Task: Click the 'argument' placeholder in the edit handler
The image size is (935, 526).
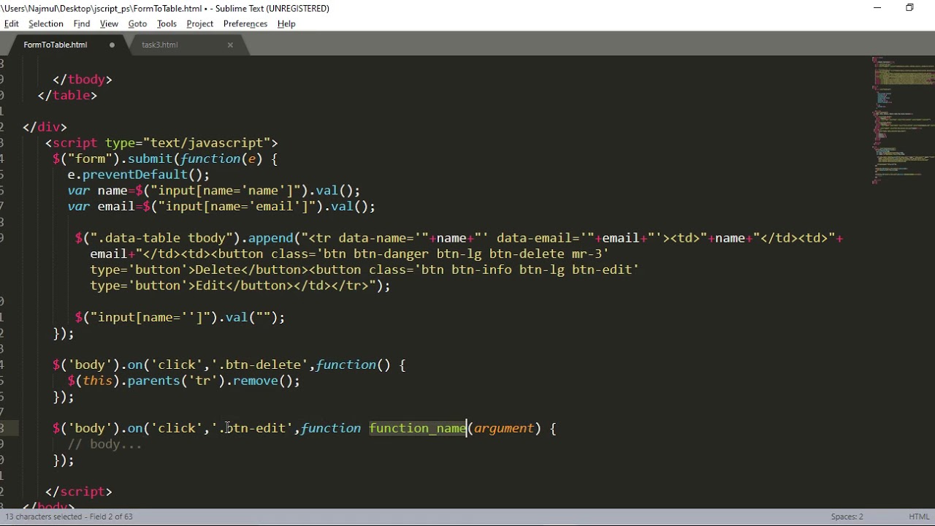Action: tap(504, 428)
